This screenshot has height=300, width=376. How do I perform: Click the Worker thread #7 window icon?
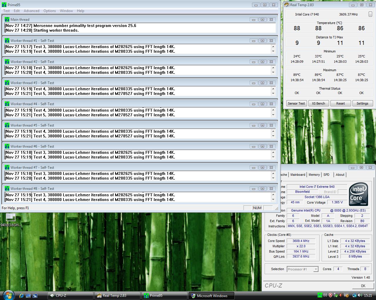click(x=7, y=168)
